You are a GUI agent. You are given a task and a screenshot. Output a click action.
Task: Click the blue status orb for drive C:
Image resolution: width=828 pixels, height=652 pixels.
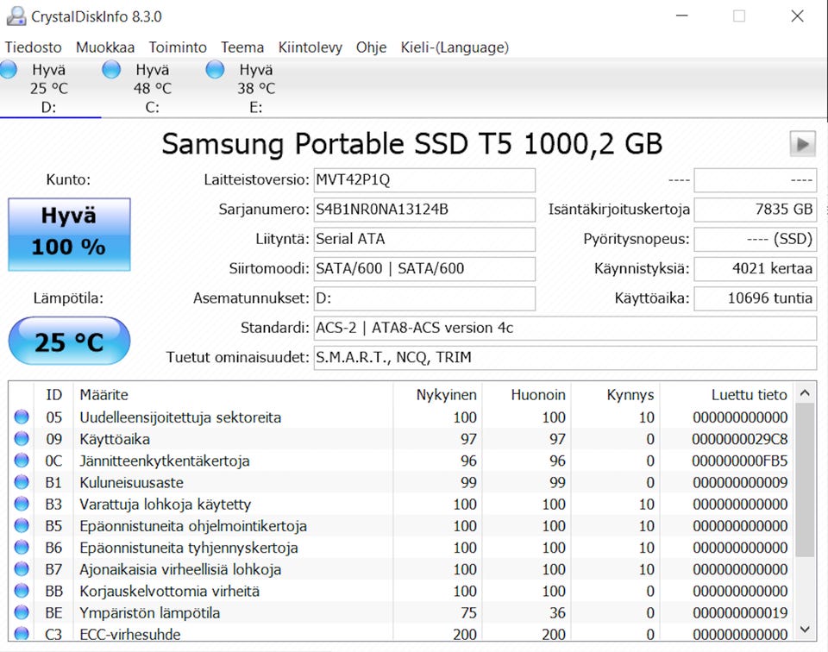111,70
